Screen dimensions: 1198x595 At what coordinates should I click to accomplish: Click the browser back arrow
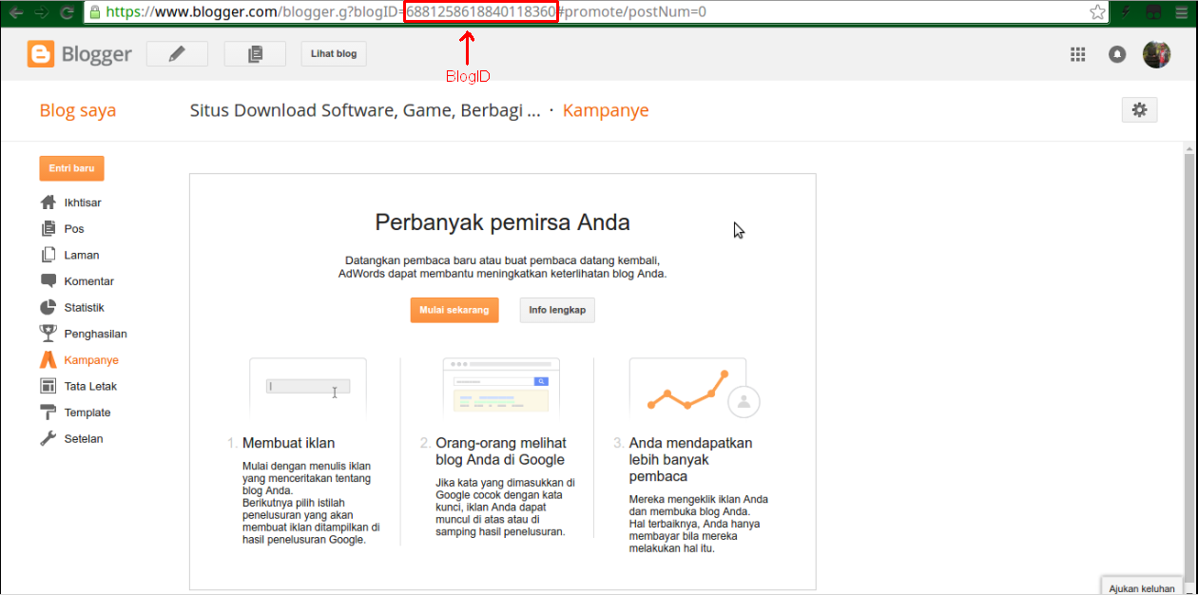16,12
